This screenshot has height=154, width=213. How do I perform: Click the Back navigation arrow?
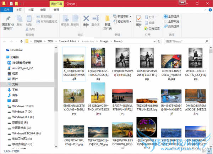tap(5, 41)
